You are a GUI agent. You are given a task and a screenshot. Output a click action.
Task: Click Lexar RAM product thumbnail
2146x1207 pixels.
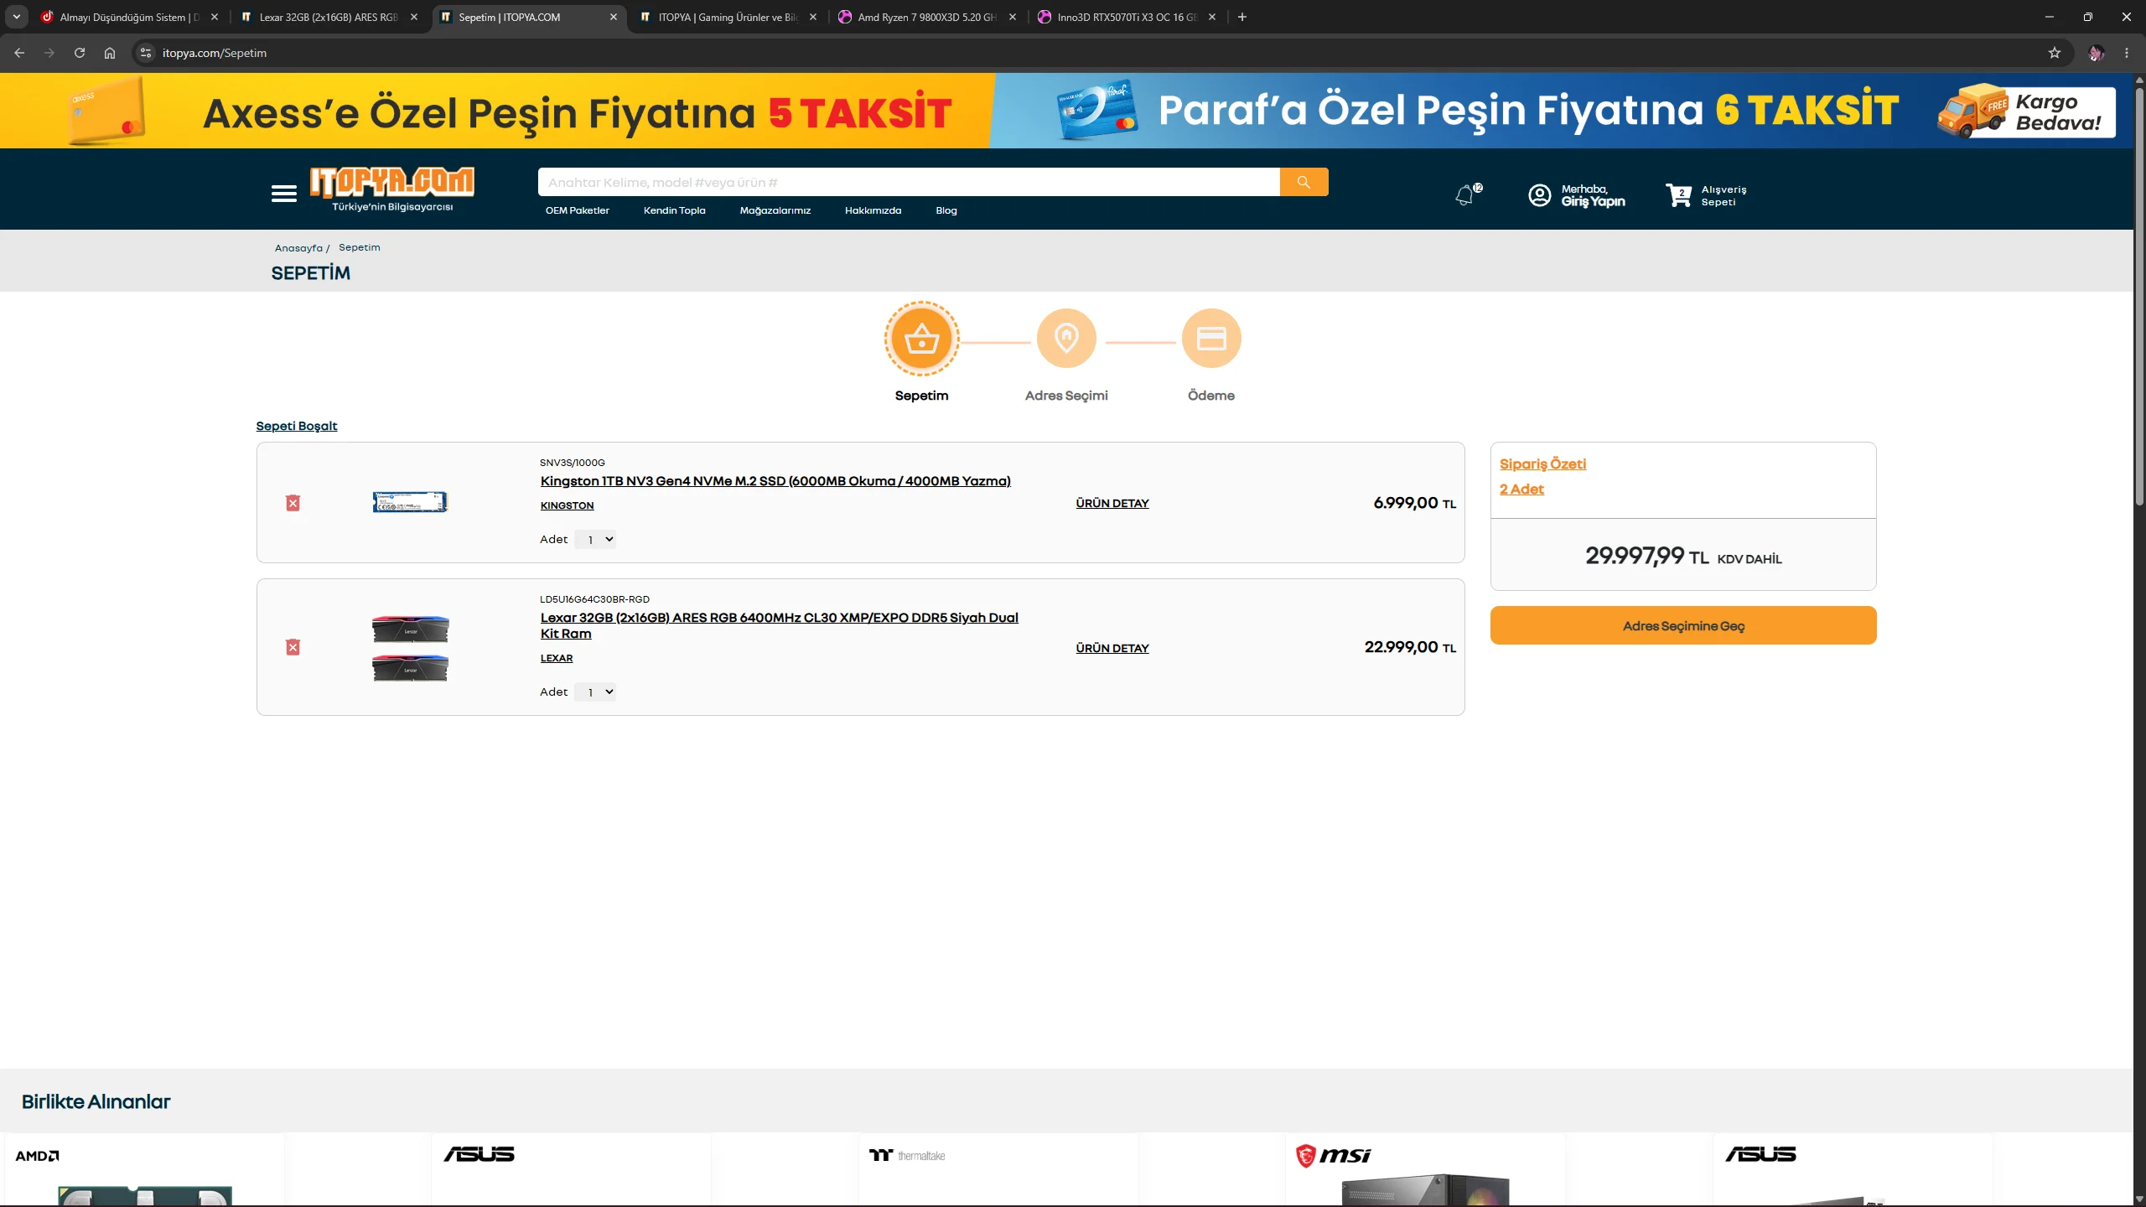410,648
